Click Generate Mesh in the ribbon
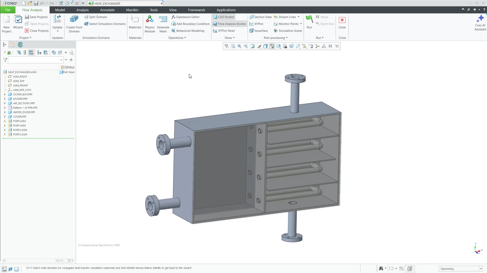The width and height of the screenshot is (487, 273). click(163, 24)
